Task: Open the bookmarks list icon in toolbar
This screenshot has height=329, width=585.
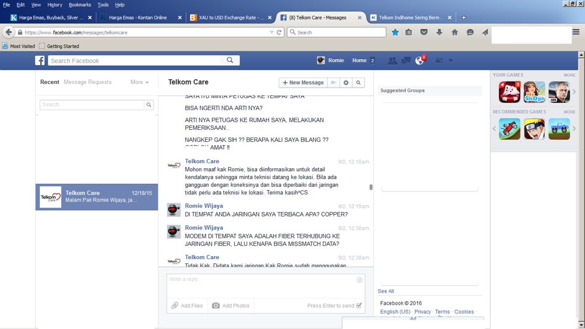Action: click(409, 32)
